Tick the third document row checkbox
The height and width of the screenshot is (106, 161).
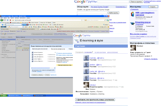coord(17,50)
